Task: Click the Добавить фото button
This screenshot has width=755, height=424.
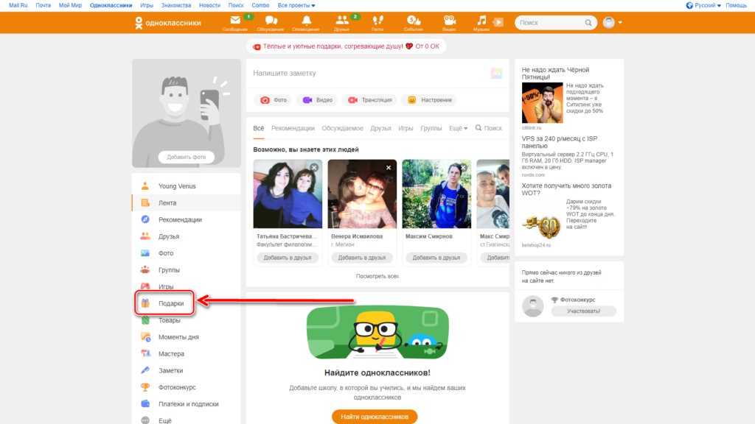Action: (x=187, y=157)
